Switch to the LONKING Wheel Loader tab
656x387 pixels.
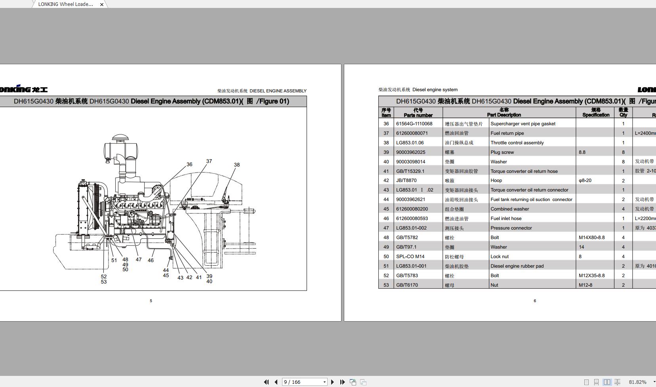(65, 4)
